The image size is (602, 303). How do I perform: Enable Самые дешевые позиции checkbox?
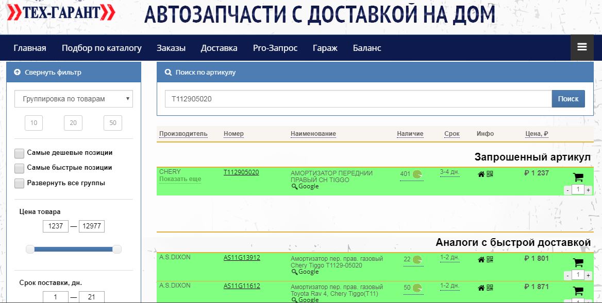pyautogui.click(x=19, y=153)
